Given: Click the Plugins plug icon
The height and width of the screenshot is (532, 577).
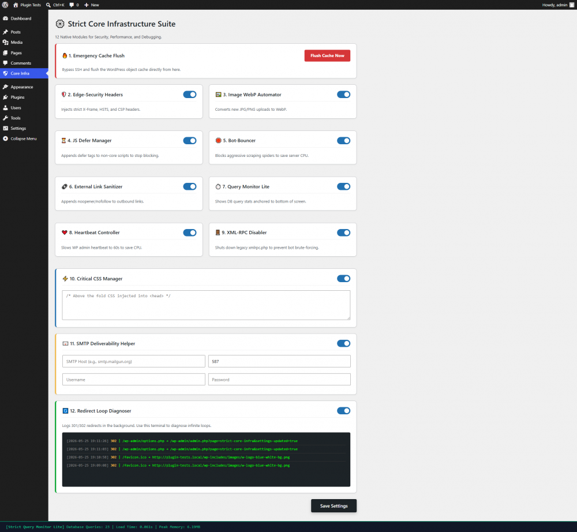Looking at the screenshot, I should coord(6,97).
